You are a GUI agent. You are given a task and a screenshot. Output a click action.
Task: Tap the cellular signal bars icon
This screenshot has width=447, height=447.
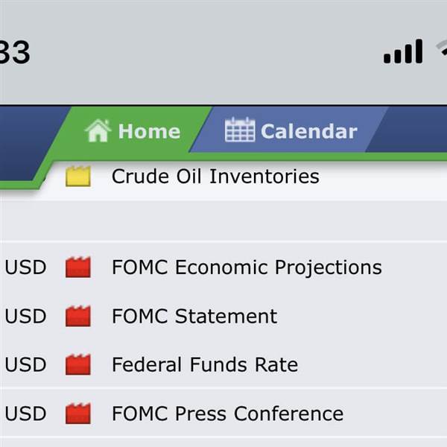[x=403, y=51]
